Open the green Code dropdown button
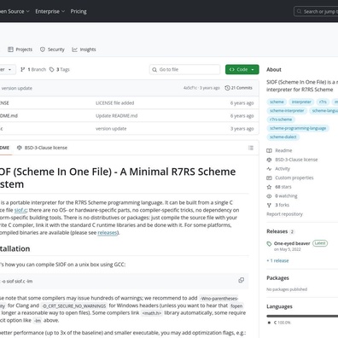Image resolution: width=338 pixels, height=338 pixels. coord(242,69)
